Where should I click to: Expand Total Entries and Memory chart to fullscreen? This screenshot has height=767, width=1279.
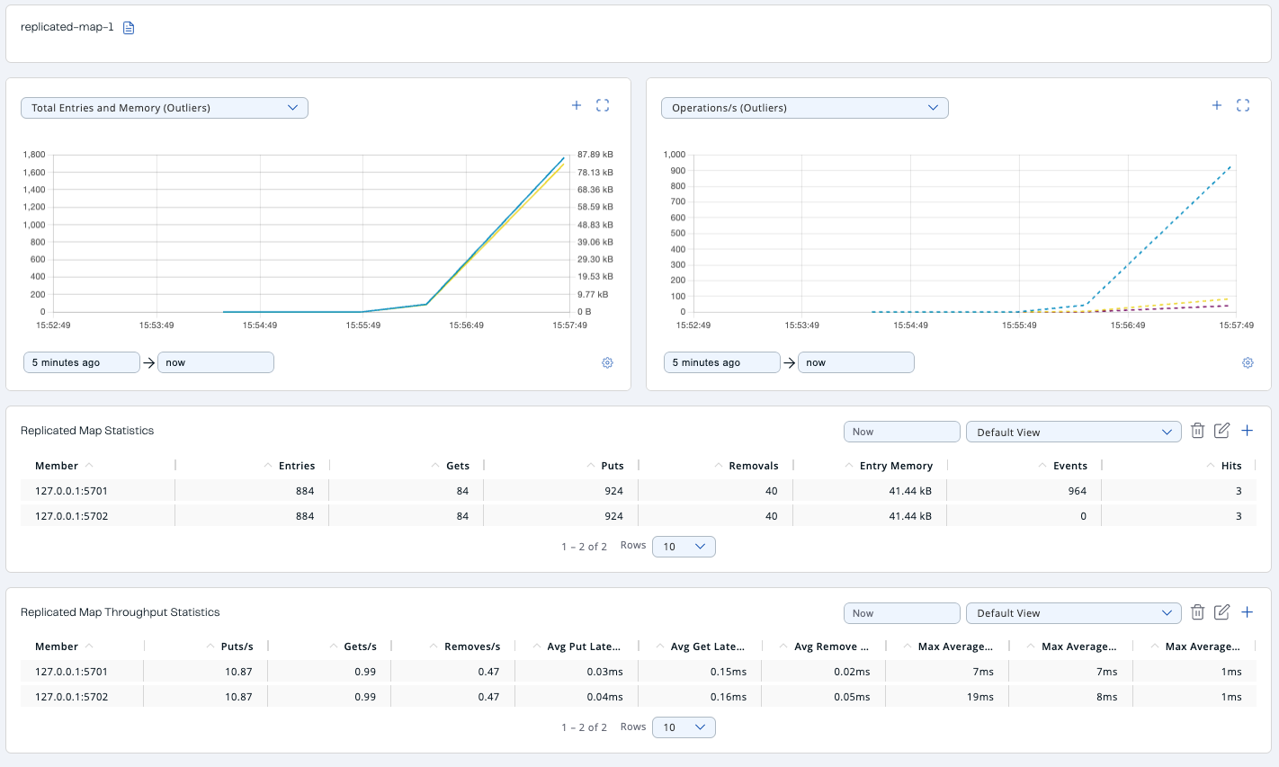(603, 105)
